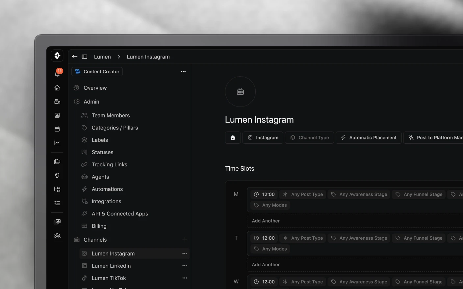Go to Home in the left rail
Image resolution: width=463 pixels, height=289 pixels.
pos(57,88)
